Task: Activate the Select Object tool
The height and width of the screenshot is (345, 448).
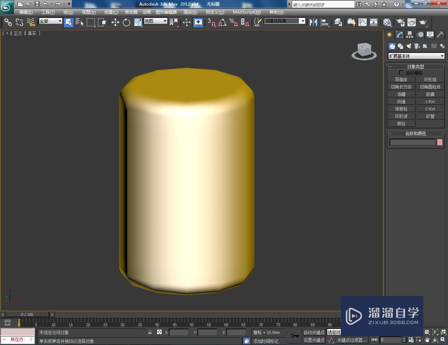Action: pos(69,22)
